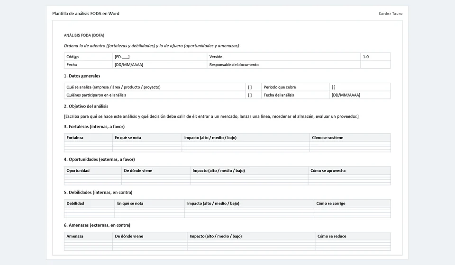Viewport: 455px width, 265px height.
Task: Click the 'Responsable del documento' cell
Action: tap(284, 64)
